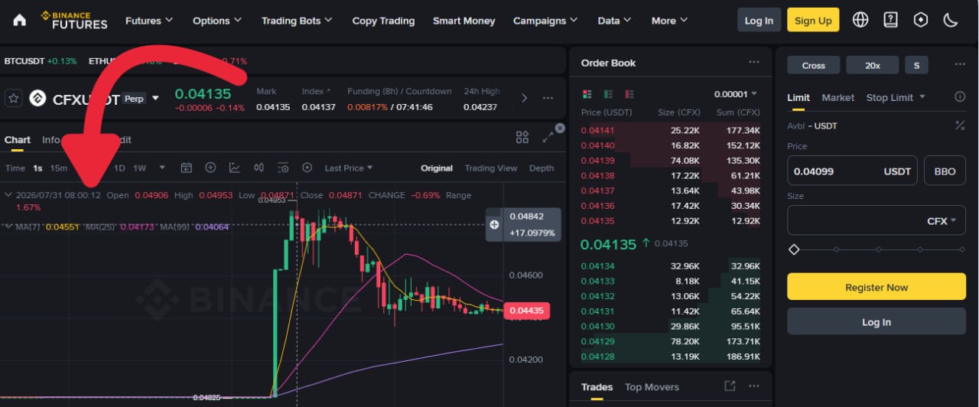Expand the Stop Limit order type dropdown
979x407 pixels.
coord(896,97)
